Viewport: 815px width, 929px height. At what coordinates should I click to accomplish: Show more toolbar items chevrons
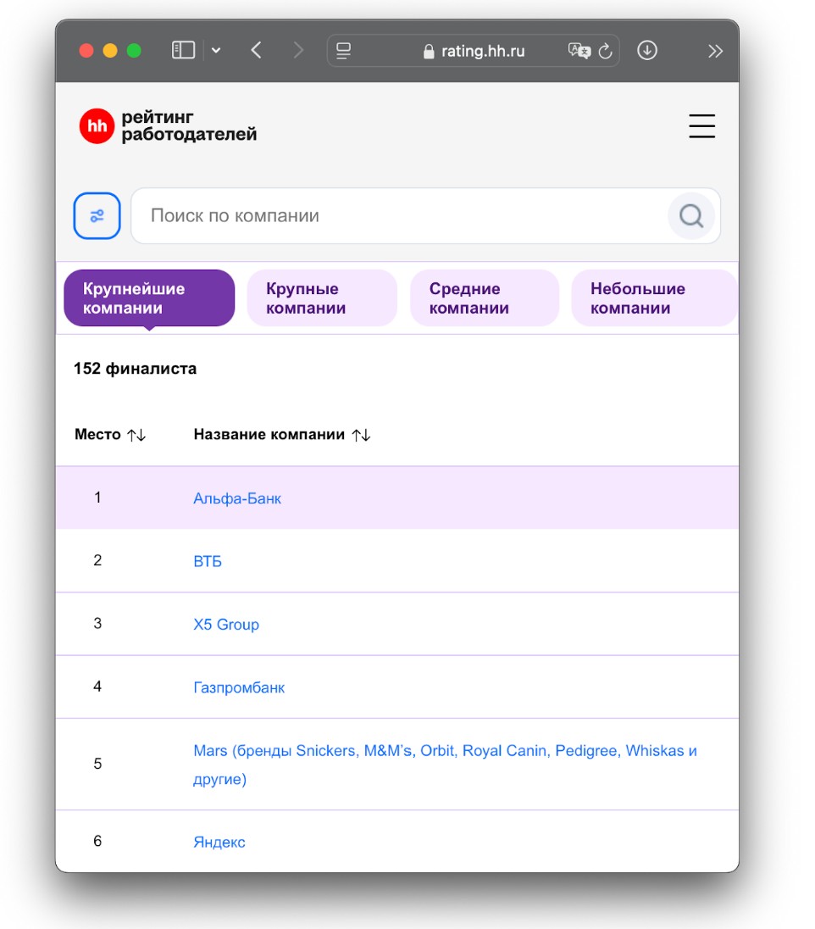tap(715, 51)
